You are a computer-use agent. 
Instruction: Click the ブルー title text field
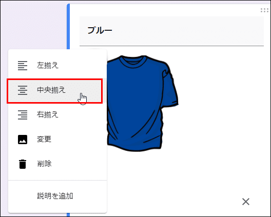click(x=171, y=31)
